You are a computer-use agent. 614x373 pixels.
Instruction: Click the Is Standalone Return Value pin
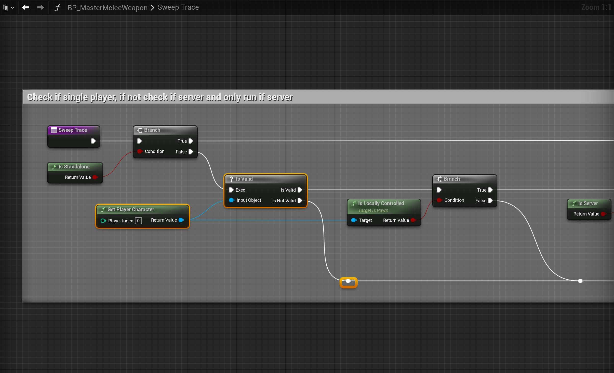coord(95,177)
